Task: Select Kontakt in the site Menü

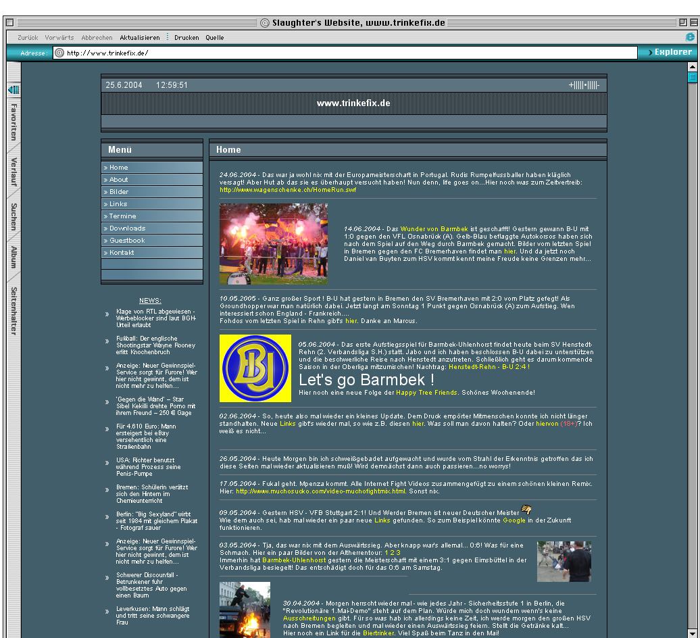Action: (x=152, y=252)
